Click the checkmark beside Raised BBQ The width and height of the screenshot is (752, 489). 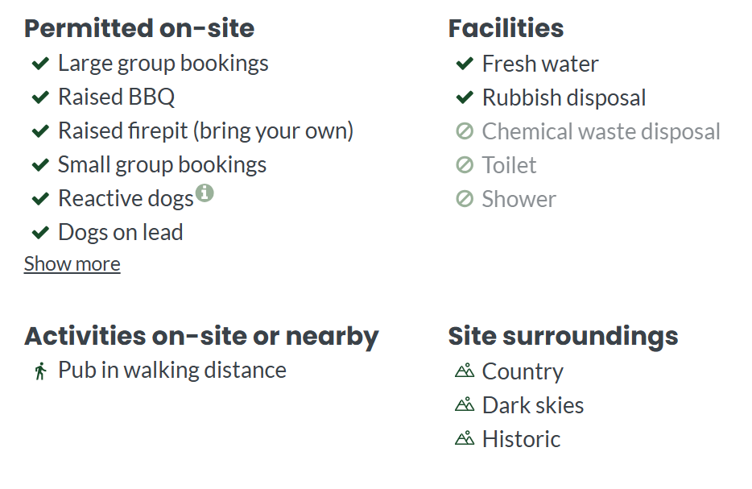pyautogui.click(x=40, y=97)
